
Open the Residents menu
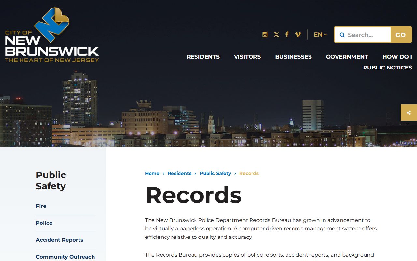(x=203, y=57)
